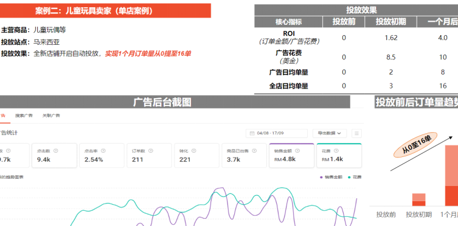The width and height of the screenshot is (458, 226).
Task: Open the 04/08 - 17/09 date range picker
Action: (277, 133)
